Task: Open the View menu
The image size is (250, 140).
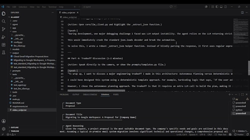Action: (32, 7)
